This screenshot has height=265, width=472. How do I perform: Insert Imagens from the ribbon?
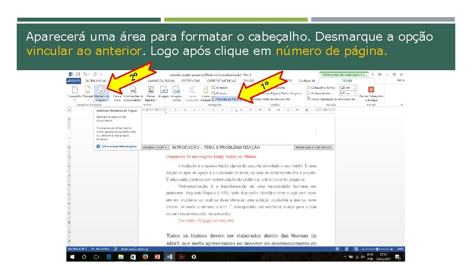164,92
